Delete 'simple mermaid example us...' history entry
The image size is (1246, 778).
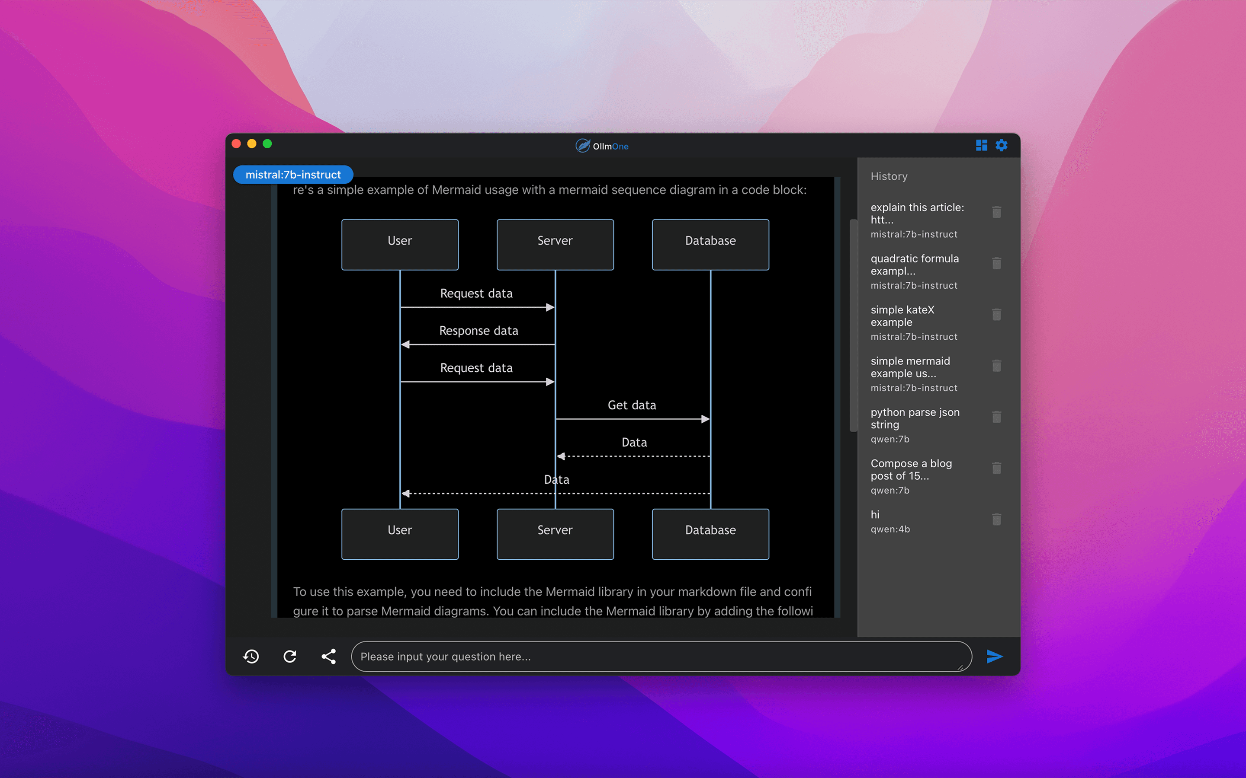click(x=997, y=366)
